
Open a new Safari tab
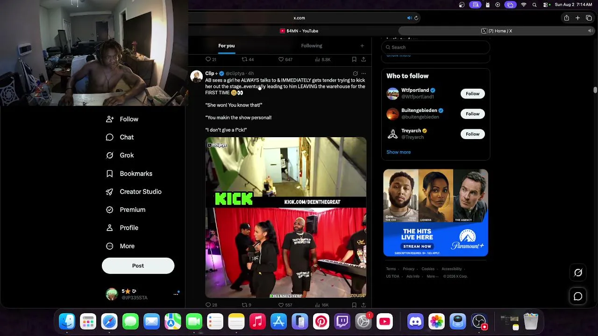[577, 18]
